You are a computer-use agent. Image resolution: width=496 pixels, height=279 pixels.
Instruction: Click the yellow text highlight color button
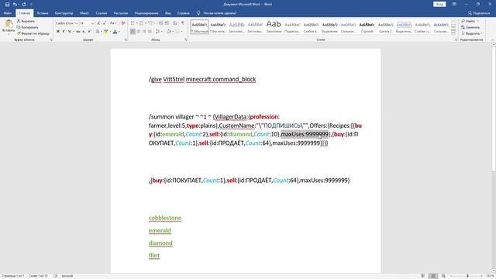[106, 32]
